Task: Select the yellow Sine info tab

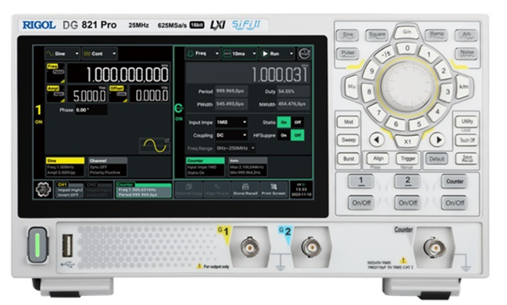Action: [65, 166]
